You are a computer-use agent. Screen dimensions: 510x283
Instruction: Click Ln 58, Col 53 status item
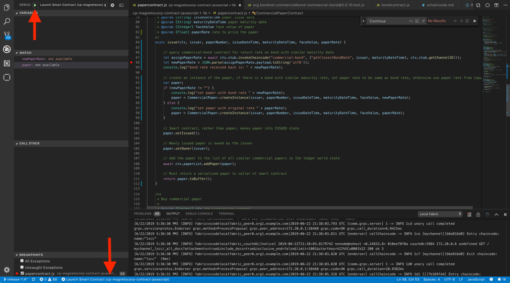408,279
